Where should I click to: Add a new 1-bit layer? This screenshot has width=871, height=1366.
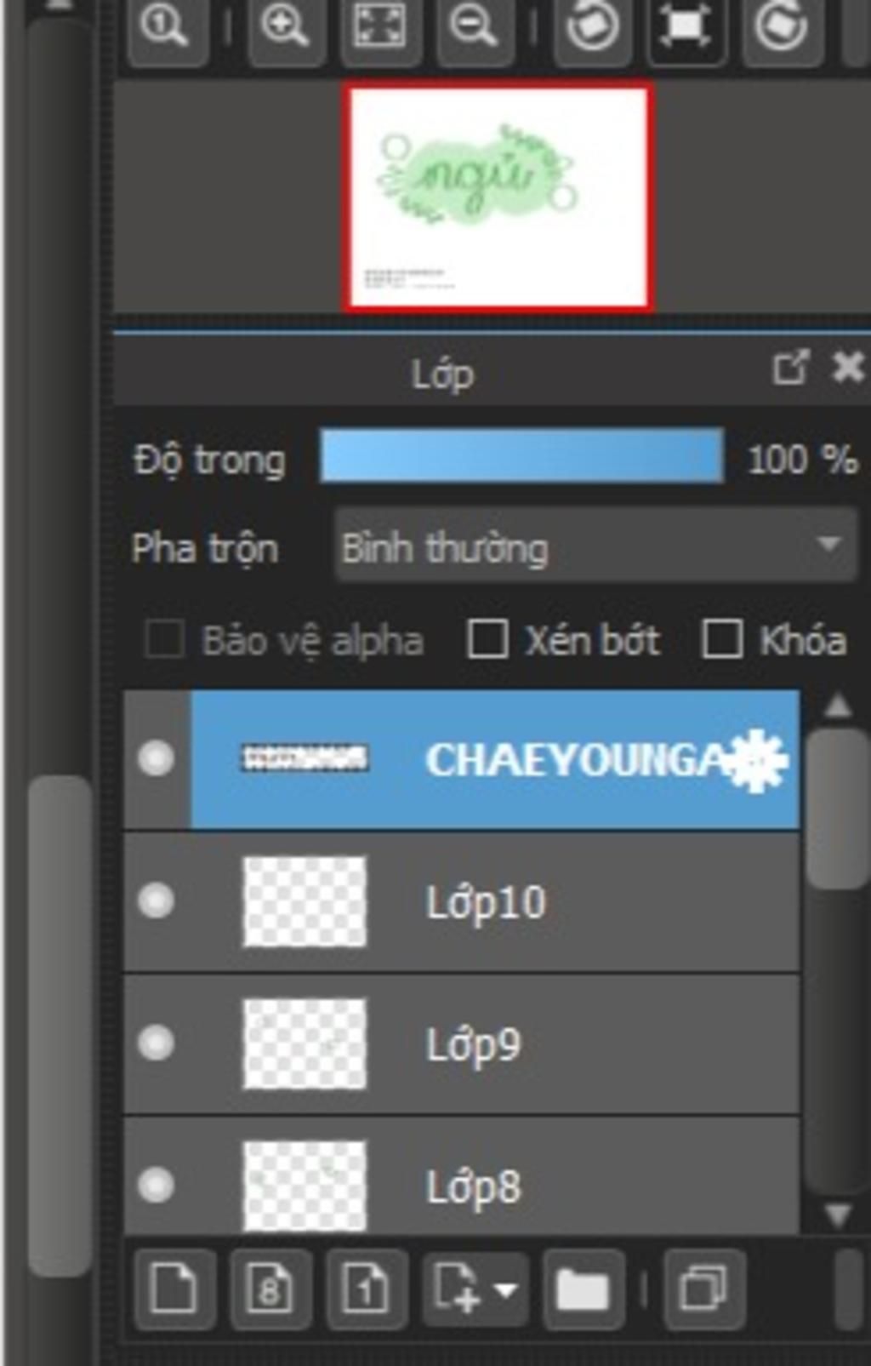pos(366,1289)
